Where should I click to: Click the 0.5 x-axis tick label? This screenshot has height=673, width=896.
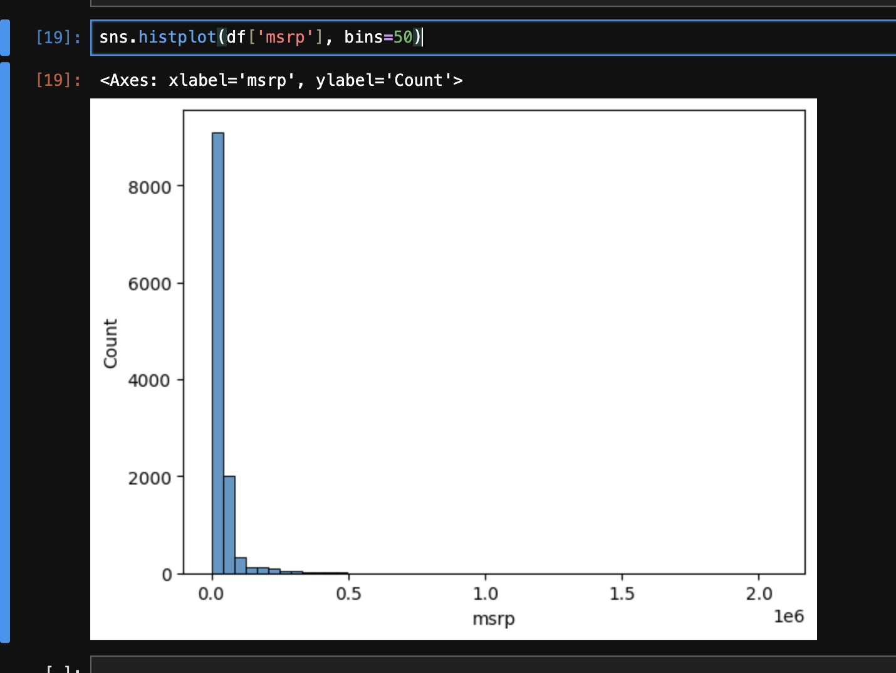[348, 594]
